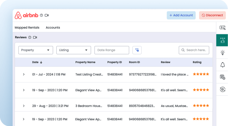Click room ID '8935704846823...'
This screenshot has width=228, height=126.
[142, 106]
